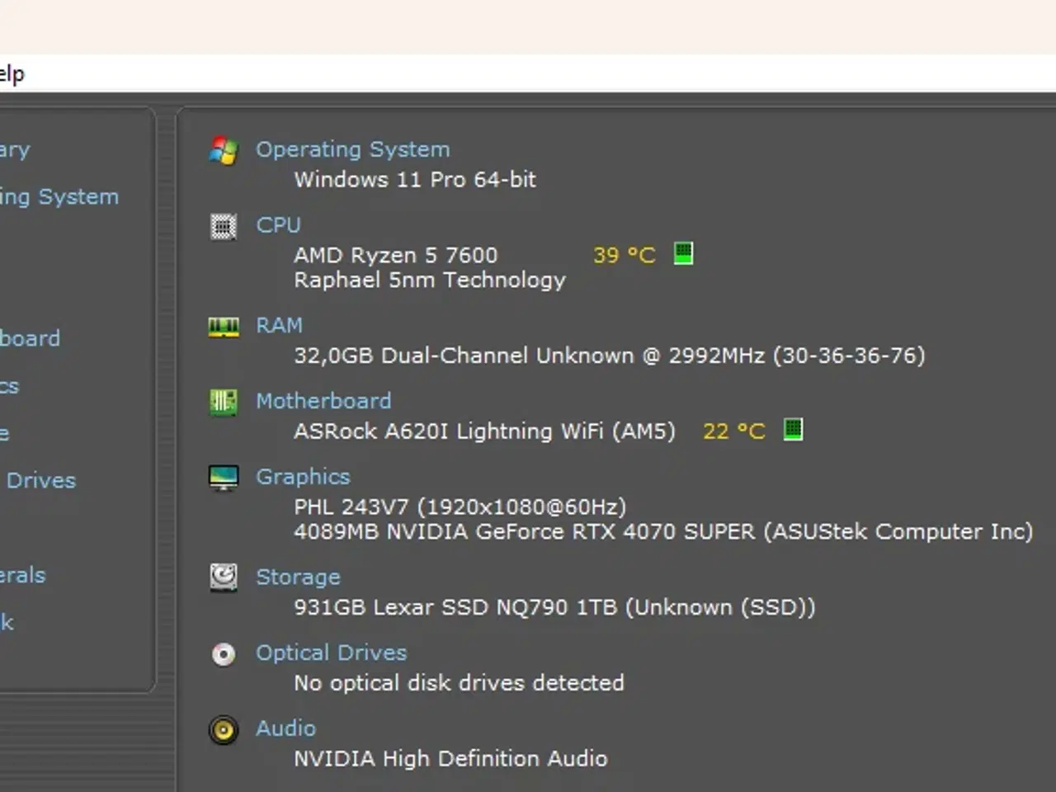Open the CPU section link
Screen dimensions: 1056x792
(x=278, y=225)
